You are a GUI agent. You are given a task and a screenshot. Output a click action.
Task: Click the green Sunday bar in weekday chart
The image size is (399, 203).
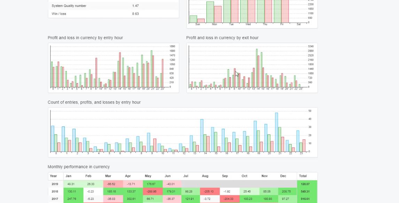[x=193, y=19]
